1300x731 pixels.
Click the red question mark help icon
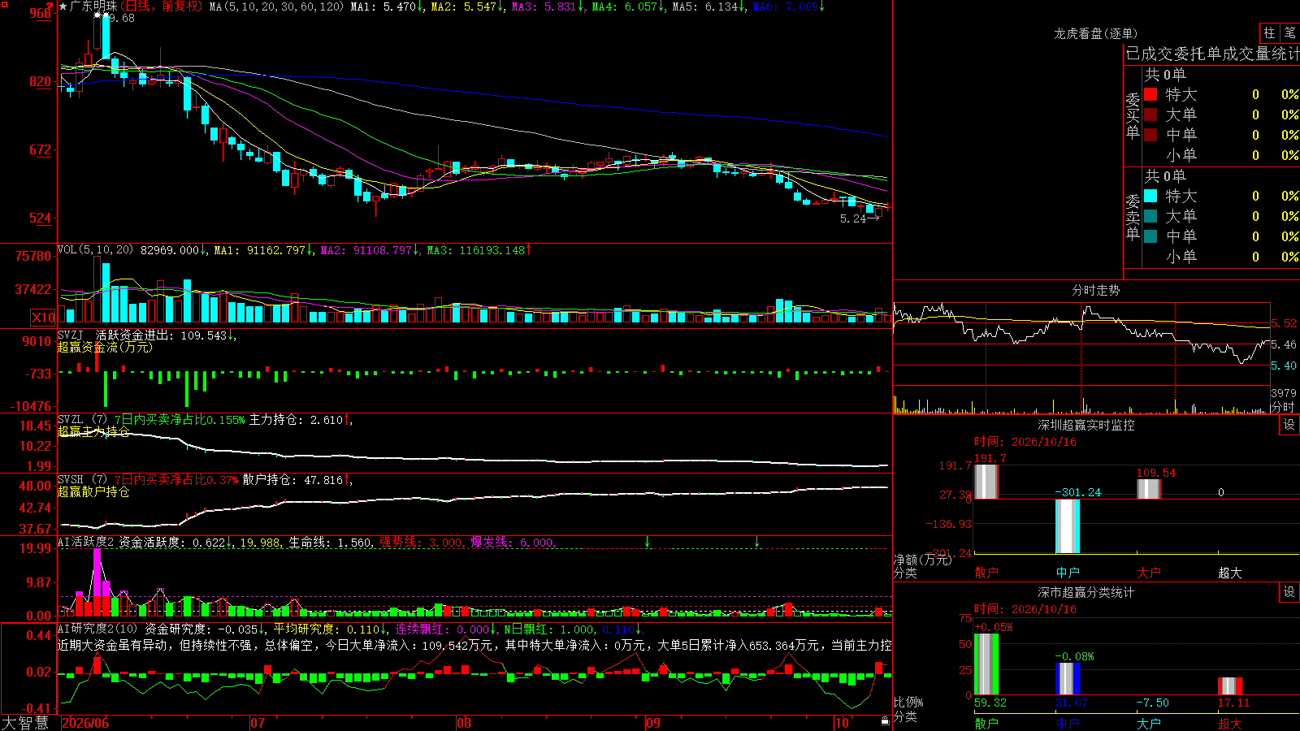tap(50, 6)
